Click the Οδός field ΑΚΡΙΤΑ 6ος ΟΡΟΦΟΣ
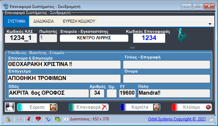 click(49, 93)
